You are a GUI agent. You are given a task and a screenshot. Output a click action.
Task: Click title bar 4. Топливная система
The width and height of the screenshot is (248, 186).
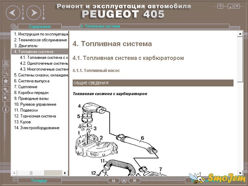(x=154, y=26)
